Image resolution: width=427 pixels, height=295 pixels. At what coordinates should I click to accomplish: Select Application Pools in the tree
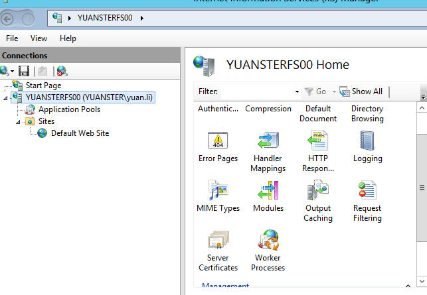coord(69,109)
